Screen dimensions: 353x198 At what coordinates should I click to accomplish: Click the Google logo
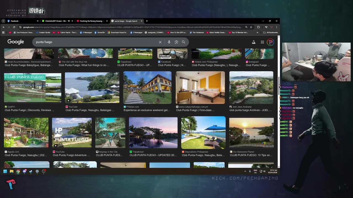[16, 42]
